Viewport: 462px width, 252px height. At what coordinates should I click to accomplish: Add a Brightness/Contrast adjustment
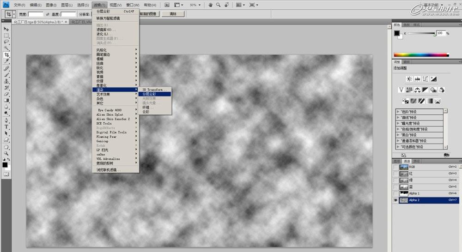(x=409, y=79)
